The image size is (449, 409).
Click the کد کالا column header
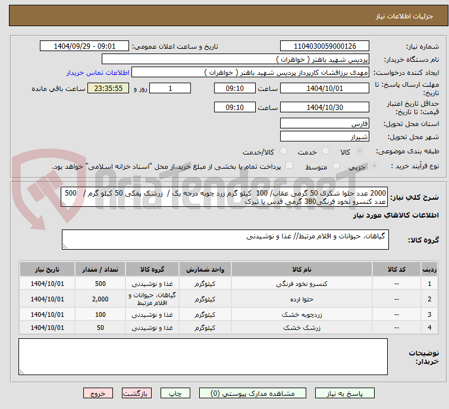[397, 269]
